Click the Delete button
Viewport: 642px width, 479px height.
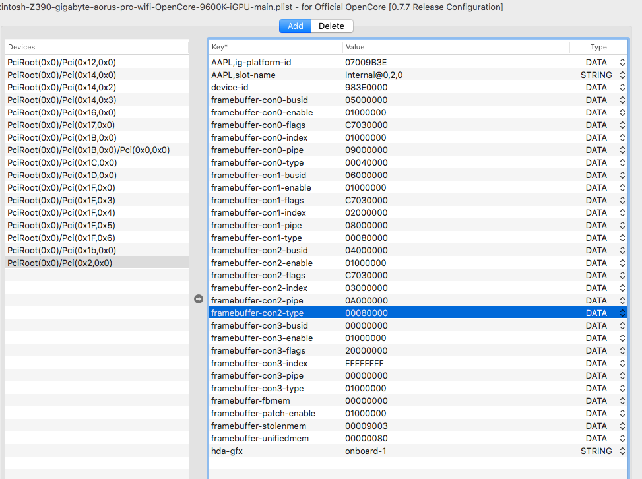coord(332,26)
